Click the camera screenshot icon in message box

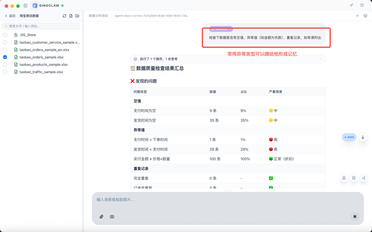coord(112,217)
